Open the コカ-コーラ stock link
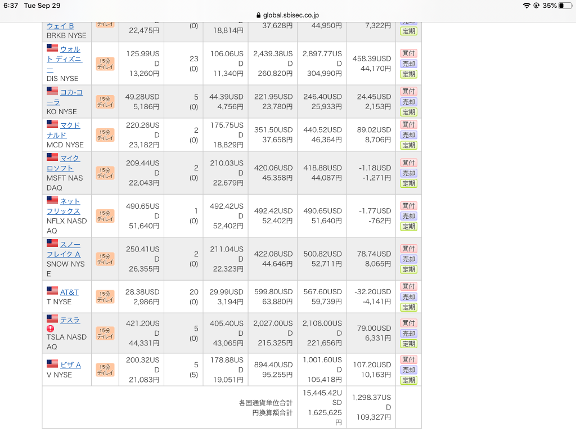This screenshot has width=576, height=432. pos(65,97)
